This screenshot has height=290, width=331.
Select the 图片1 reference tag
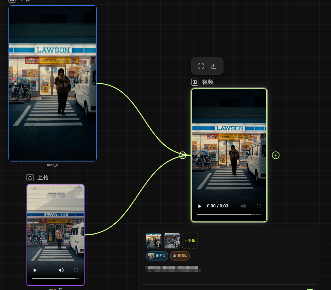click(x=157, y=256)
